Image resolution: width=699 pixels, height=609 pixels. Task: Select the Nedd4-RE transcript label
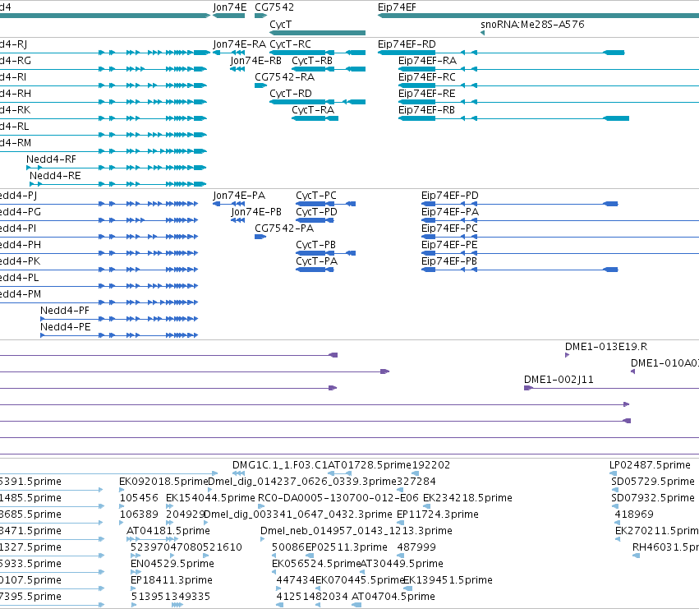(55, 176)
